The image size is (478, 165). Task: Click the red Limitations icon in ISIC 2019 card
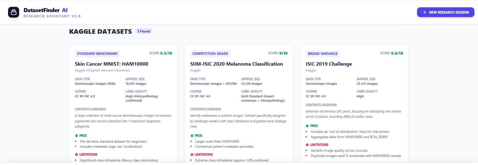[x=307, y=145]
